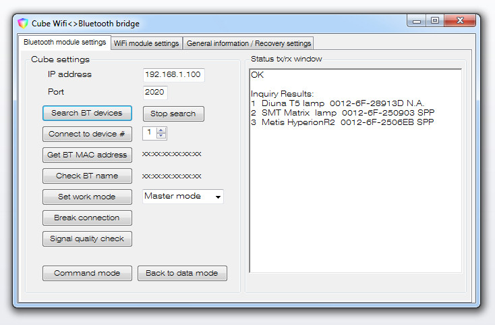Click Check BT name button
The width and height of the screenshot is (495, 325).
87,176
